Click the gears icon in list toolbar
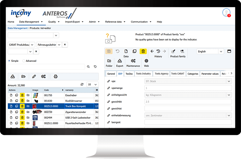This screenshot has height=159, width=241. pos(43,76)
